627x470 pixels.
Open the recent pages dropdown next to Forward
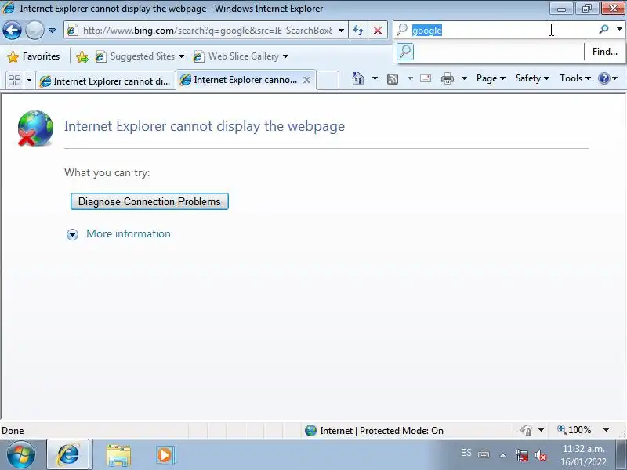pos(52,31)
